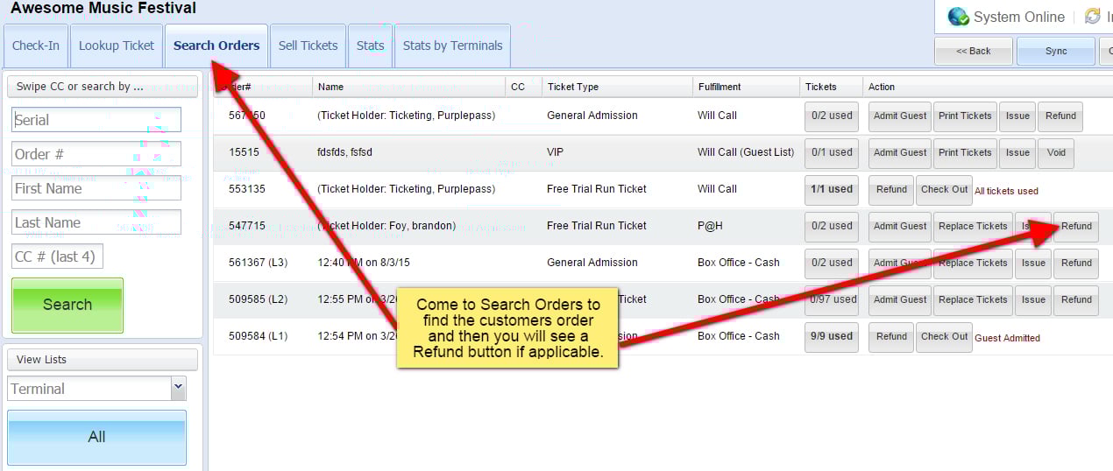Click 0/2 used for order 561367 (L3)

tap(832, 263)
